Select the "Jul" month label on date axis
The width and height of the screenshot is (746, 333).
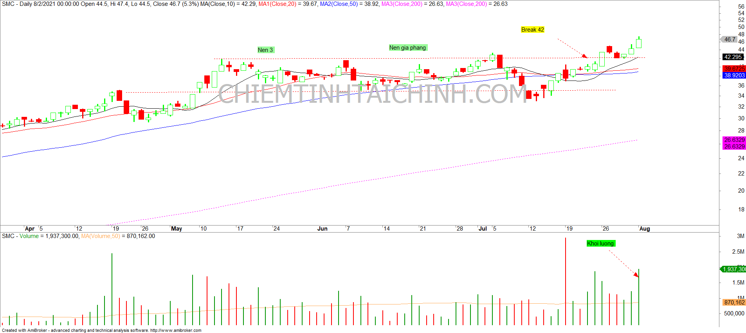483,229
